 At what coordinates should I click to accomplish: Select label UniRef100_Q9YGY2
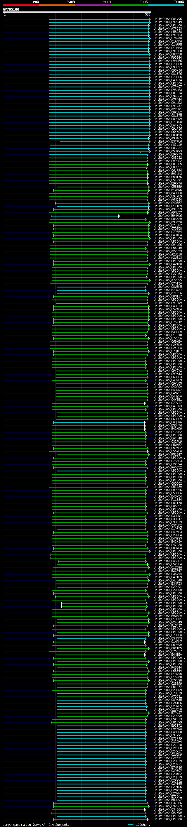pyautogui.click(x=168, y=371)
